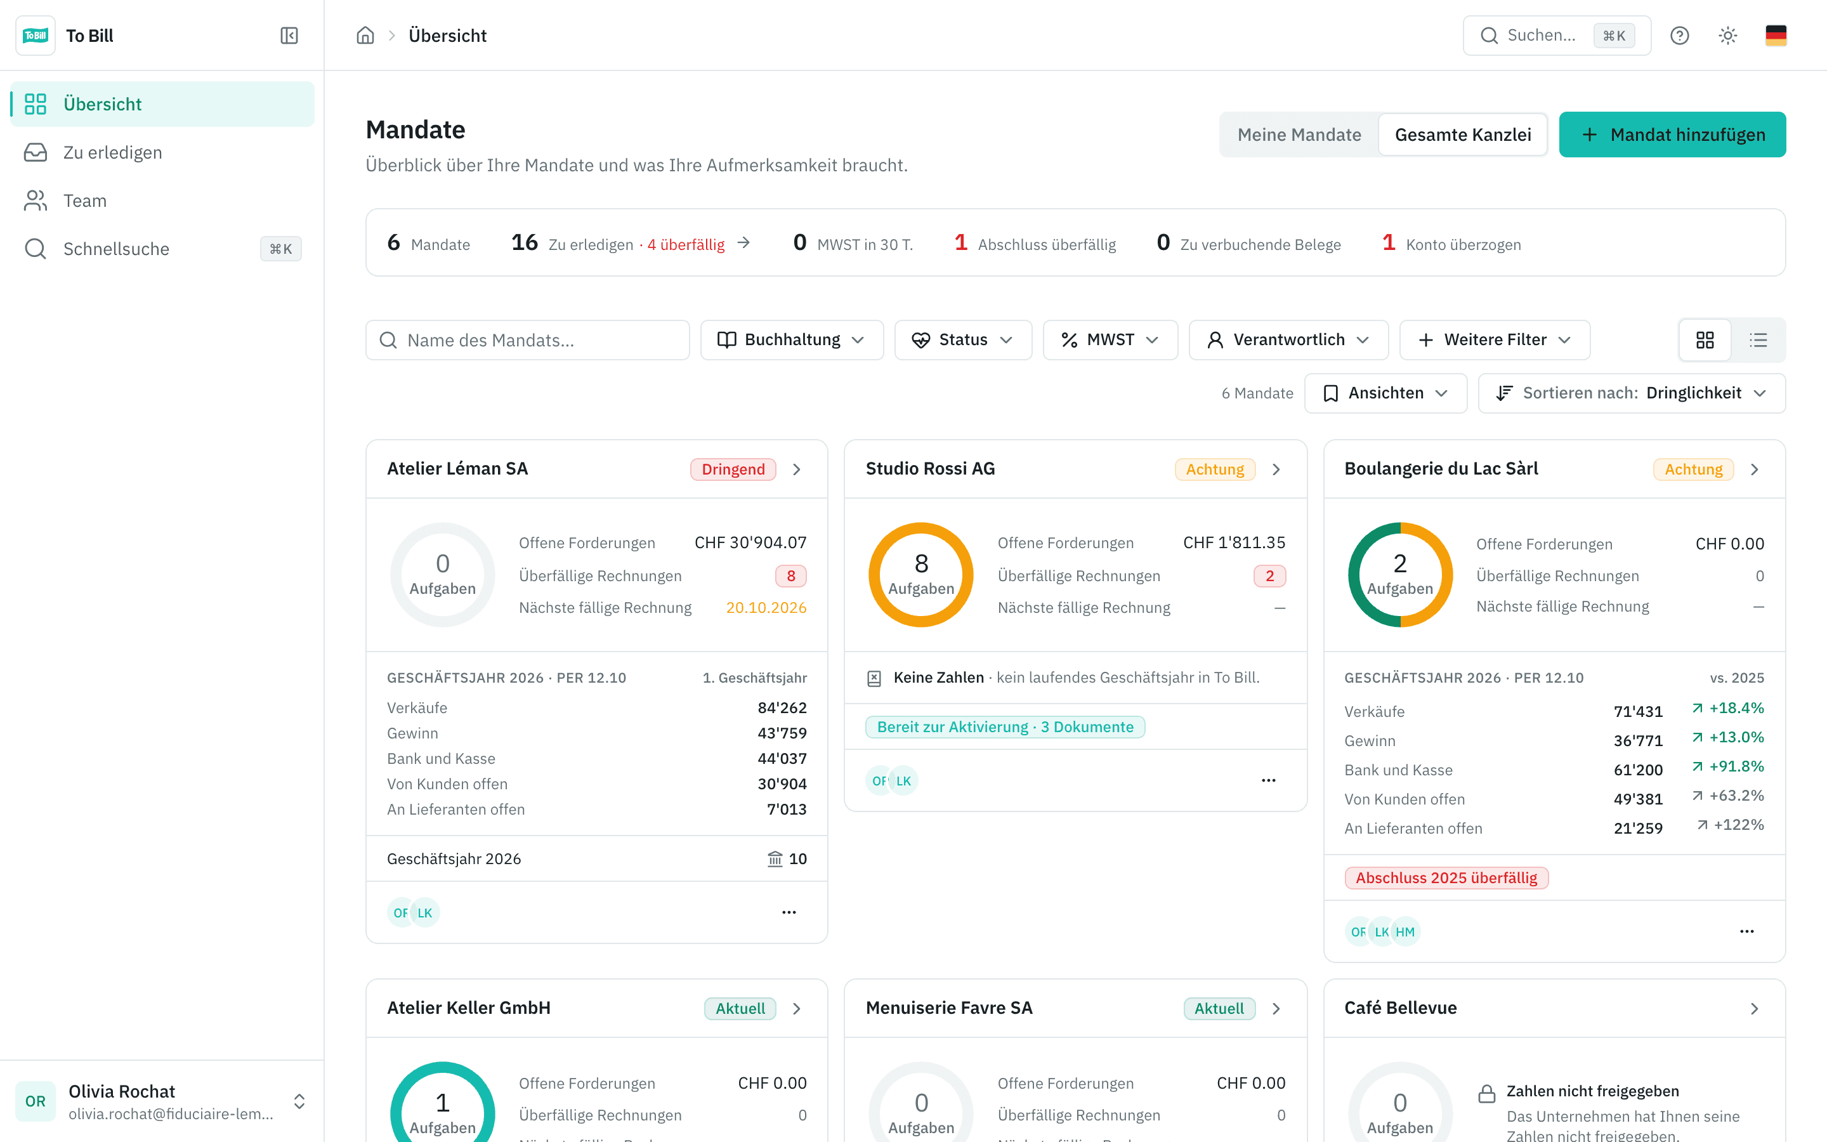Toggle light theme sun icon
1827x1142 pixels.
1727,36
